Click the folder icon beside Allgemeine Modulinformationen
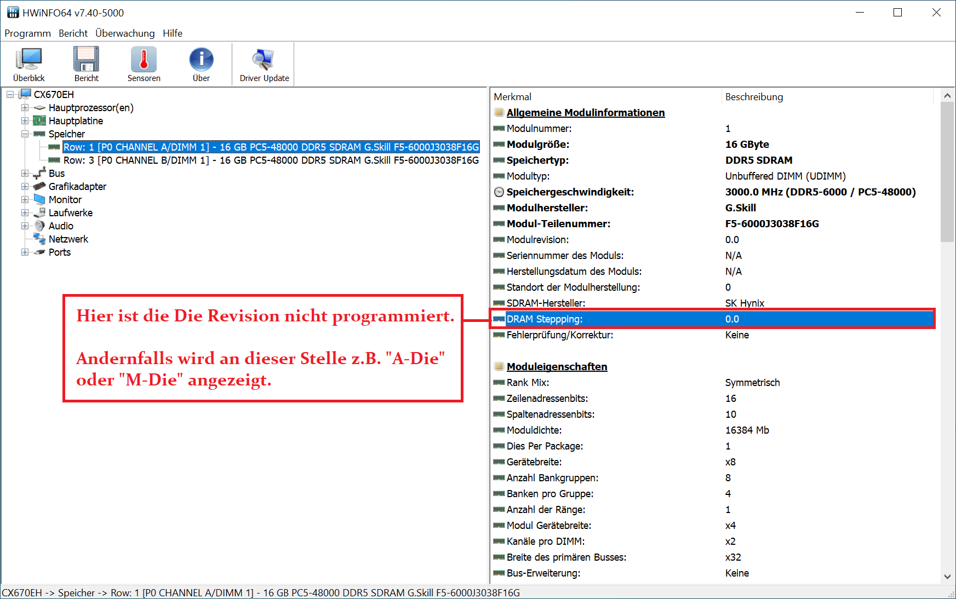The image size is (956, 599). 499,112
